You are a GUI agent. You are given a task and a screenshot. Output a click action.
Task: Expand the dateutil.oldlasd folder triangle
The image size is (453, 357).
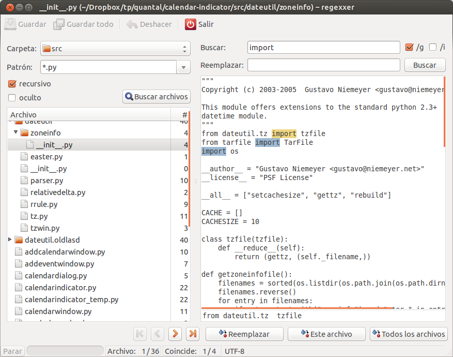click(10, 239)
